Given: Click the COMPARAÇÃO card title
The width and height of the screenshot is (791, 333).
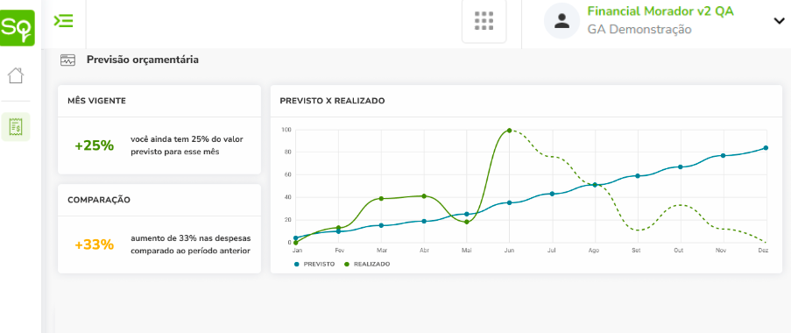Looking at the screenshot, I should [99, 200].
